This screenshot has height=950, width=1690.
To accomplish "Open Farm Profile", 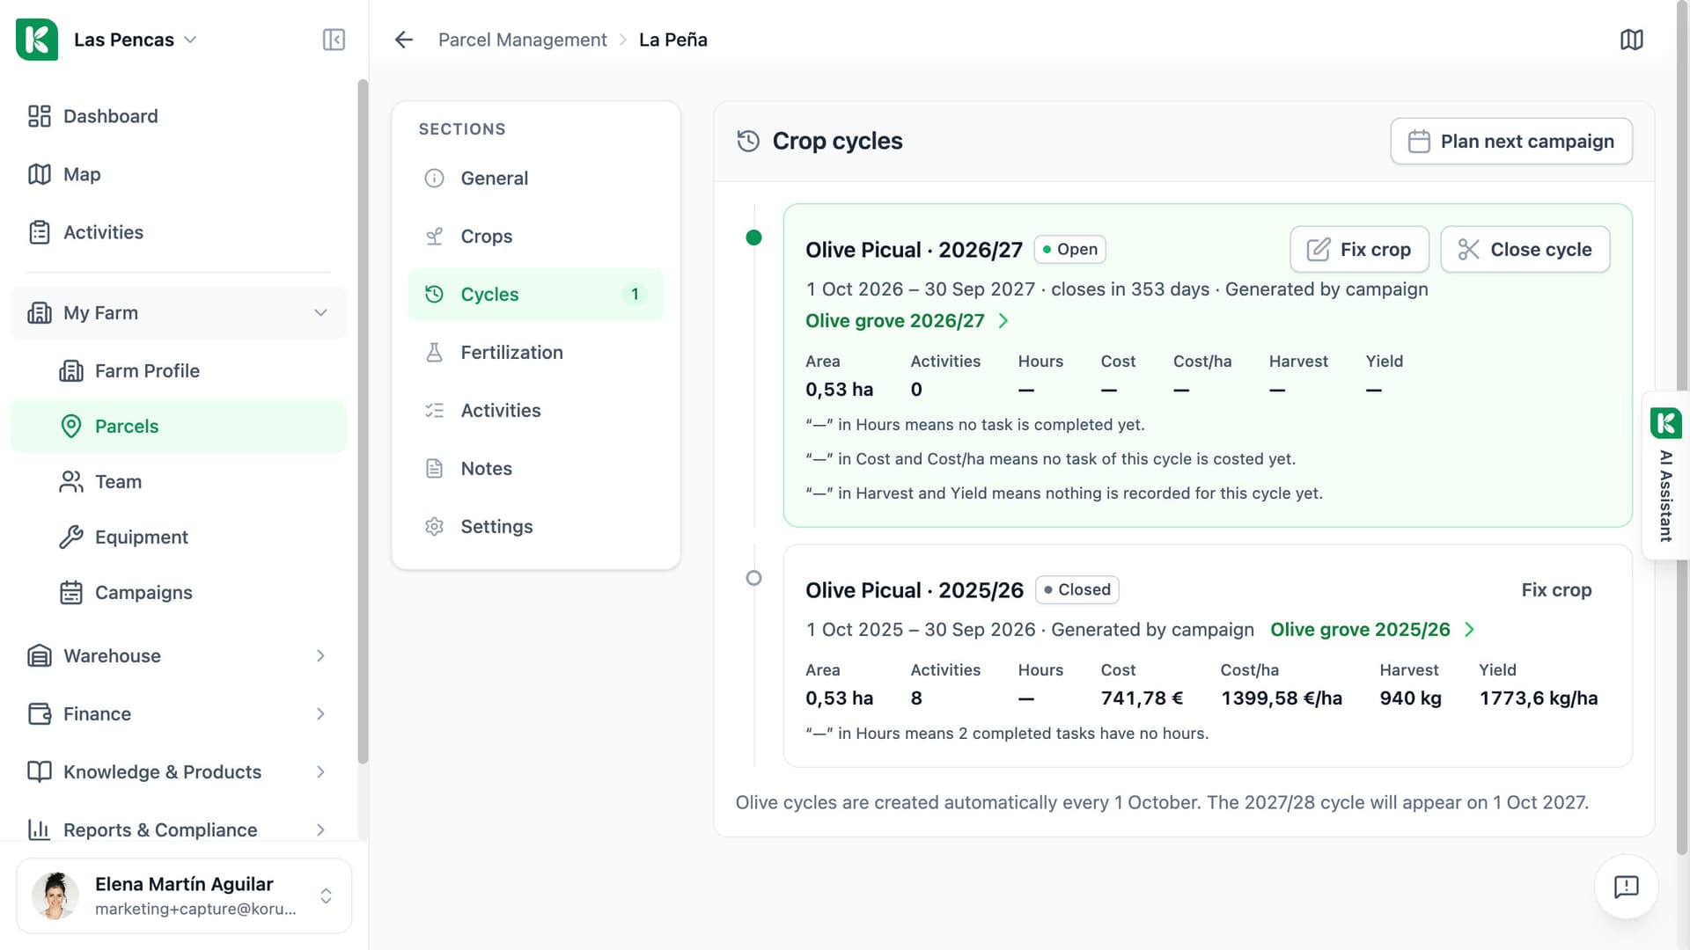I will click(179, 371).
